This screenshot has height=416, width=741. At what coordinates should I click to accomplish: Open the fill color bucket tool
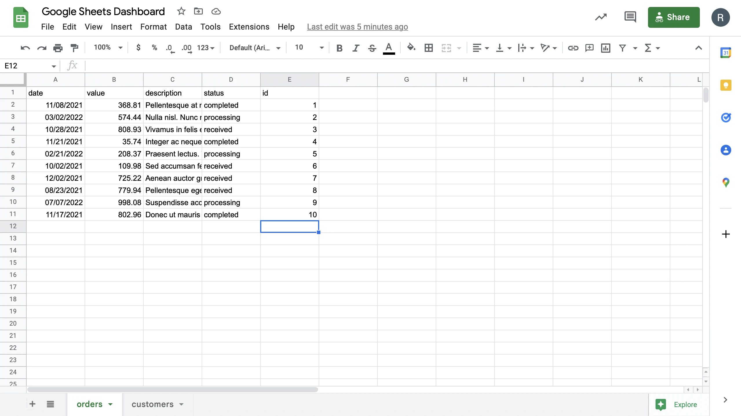pos(411,47)
